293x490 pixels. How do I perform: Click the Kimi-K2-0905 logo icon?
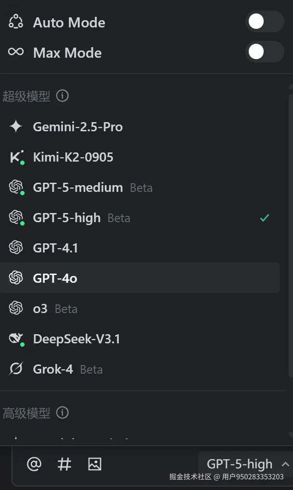point(16,157)
